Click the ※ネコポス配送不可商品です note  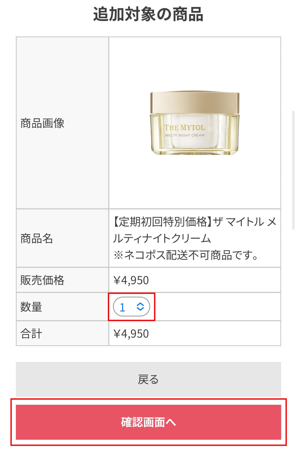tap(186, 255)
